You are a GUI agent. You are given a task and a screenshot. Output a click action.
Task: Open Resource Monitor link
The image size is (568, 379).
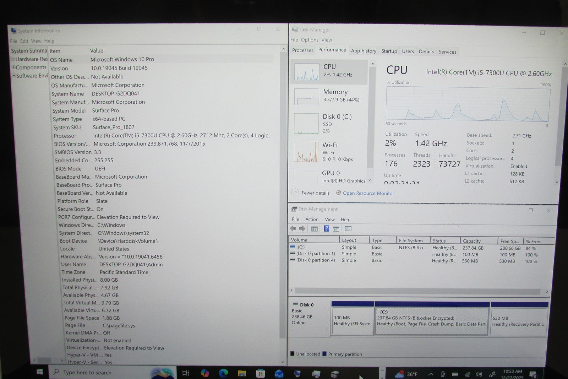click(368, 193)
